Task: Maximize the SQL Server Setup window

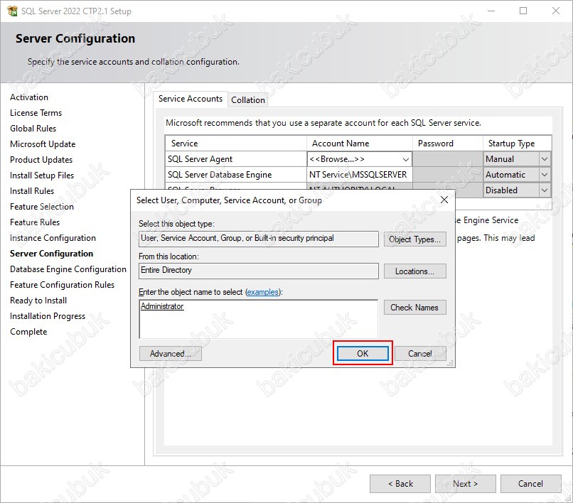Action: (x=523, y=11)
